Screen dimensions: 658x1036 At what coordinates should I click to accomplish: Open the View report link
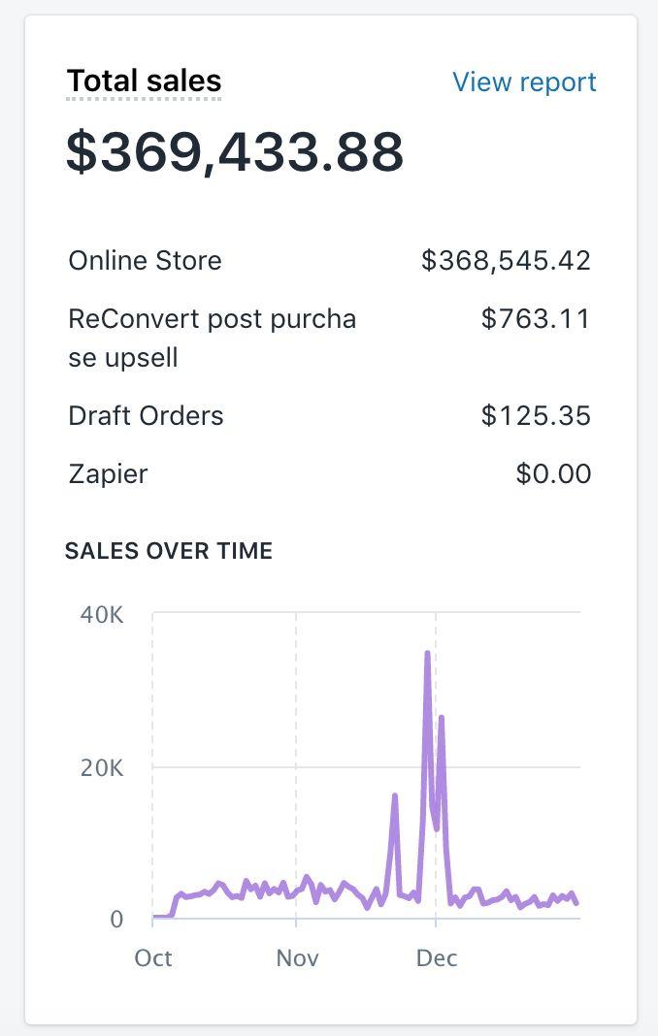coord(524,81)
